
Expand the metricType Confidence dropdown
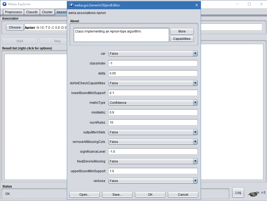pyautogui.click(x=153, y=103)
